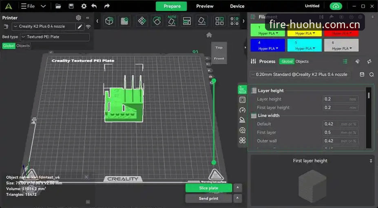Screen dimensions: 378x208
Task: Switch to the Prepare tab
Action: [x=171, y=6]
